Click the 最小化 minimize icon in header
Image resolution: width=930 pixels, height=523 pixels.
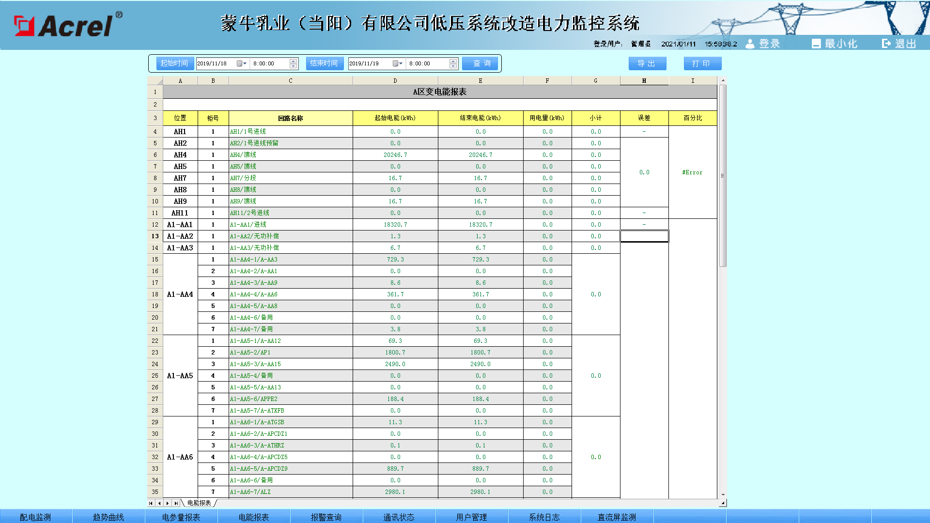[816, 44]
